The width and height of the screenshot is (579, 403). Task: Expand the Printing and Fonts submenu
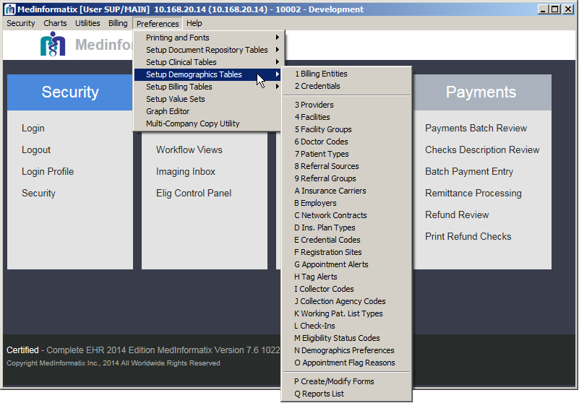(209, 38)
